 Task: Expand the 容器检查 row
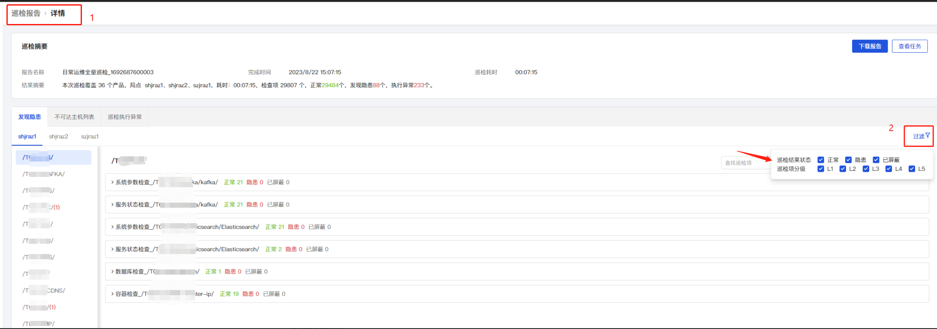[112, 294]
